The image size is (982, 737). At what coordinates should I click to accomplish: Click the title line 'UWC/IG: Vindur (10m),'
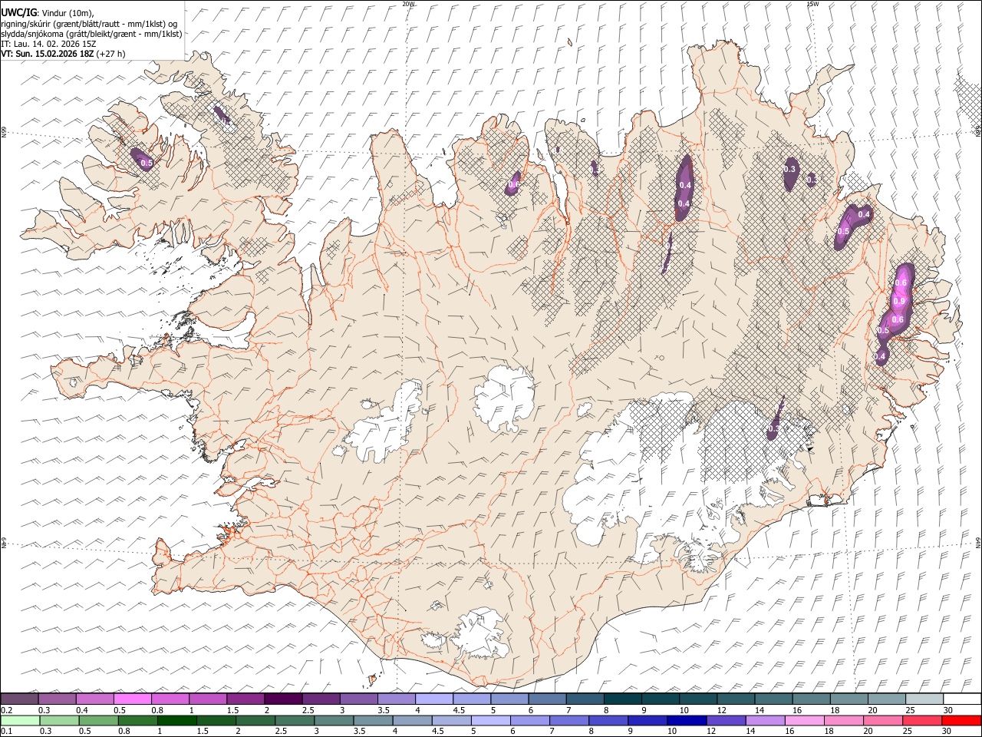(x=48, y=12)
